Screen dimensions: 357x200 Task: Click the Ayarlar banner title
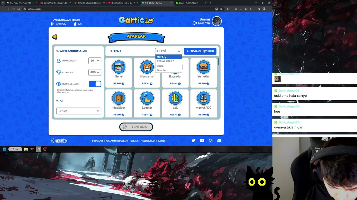[136, 36]
